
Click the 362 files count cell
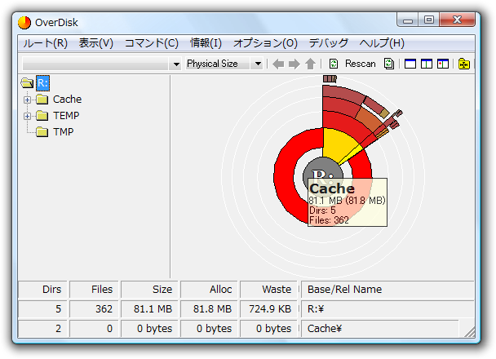pyautogui.click(x=94, y=309)
